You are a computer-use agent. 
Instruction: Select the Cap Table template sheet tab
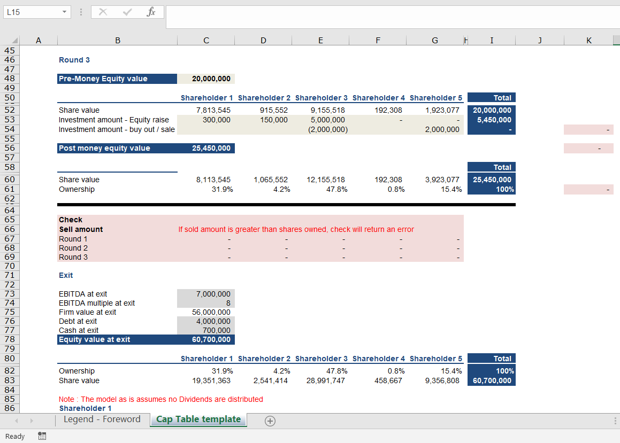[198, 419]
